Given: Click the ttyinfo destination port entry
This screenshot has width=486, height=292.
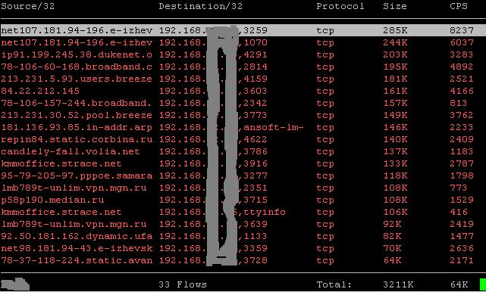Looking at the screenshot, I should click(x=265, y=213).
